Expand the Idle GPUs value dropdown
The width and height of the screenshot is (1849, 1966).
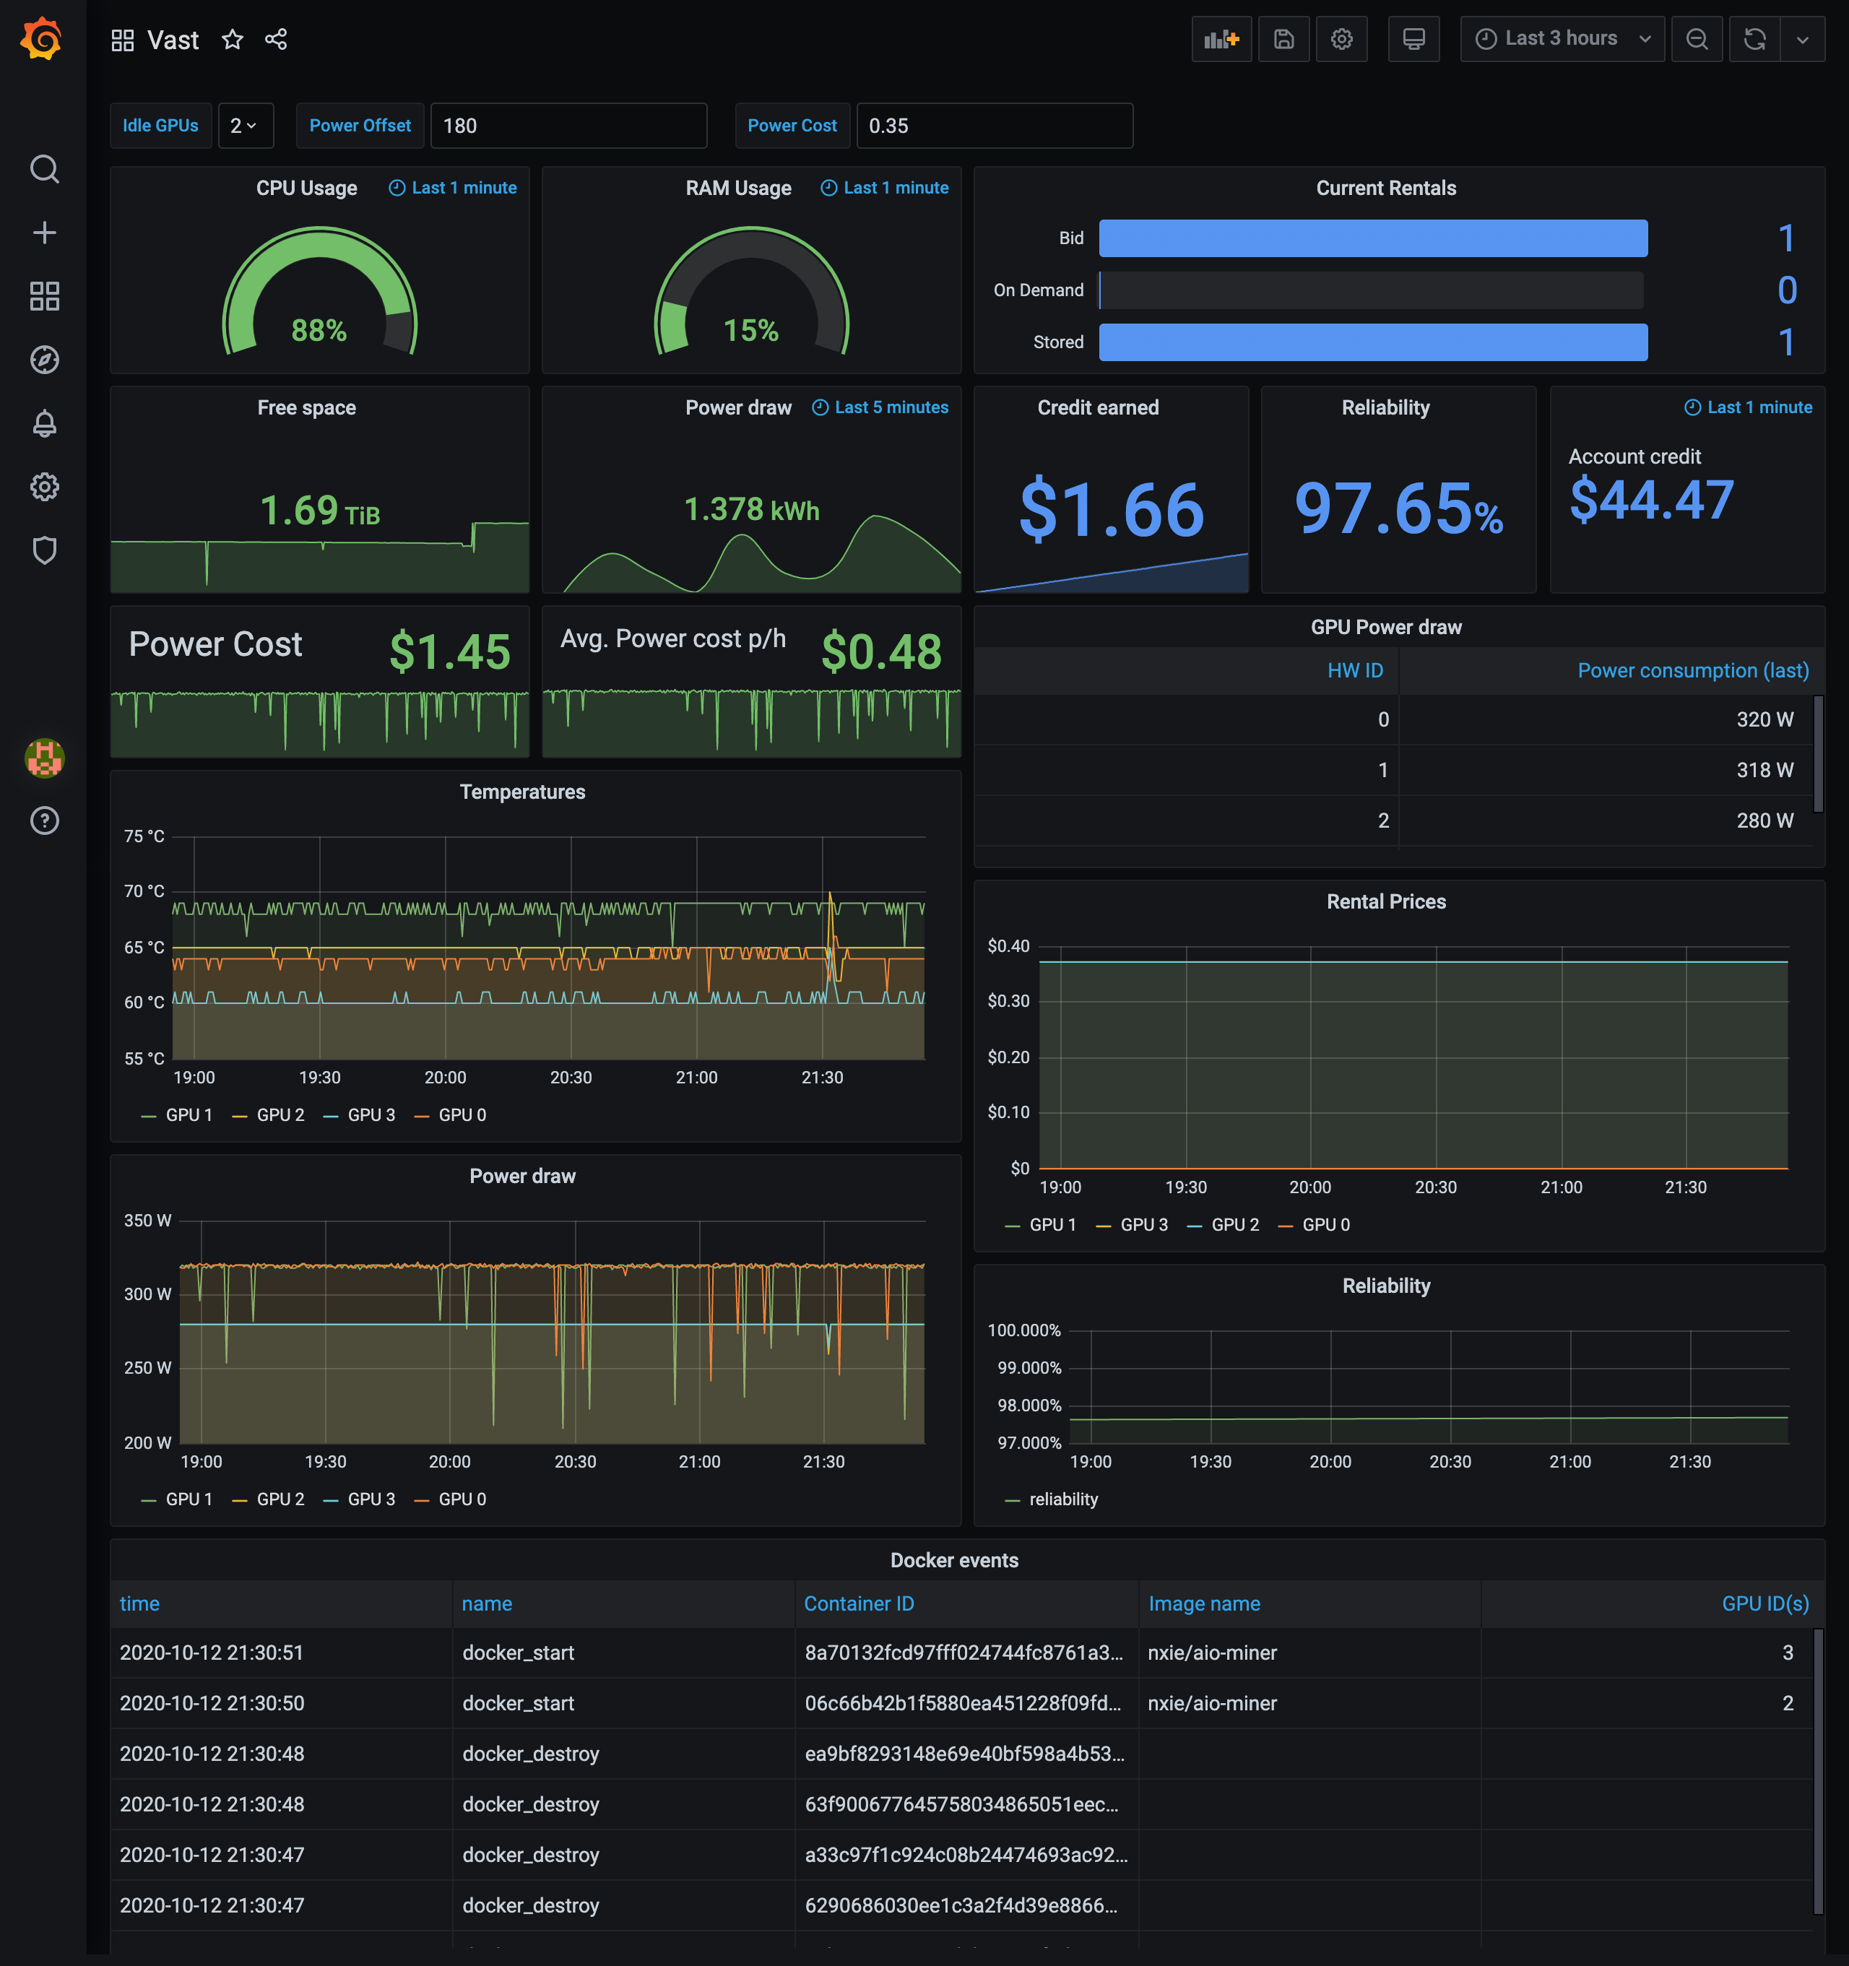(244, 126)
